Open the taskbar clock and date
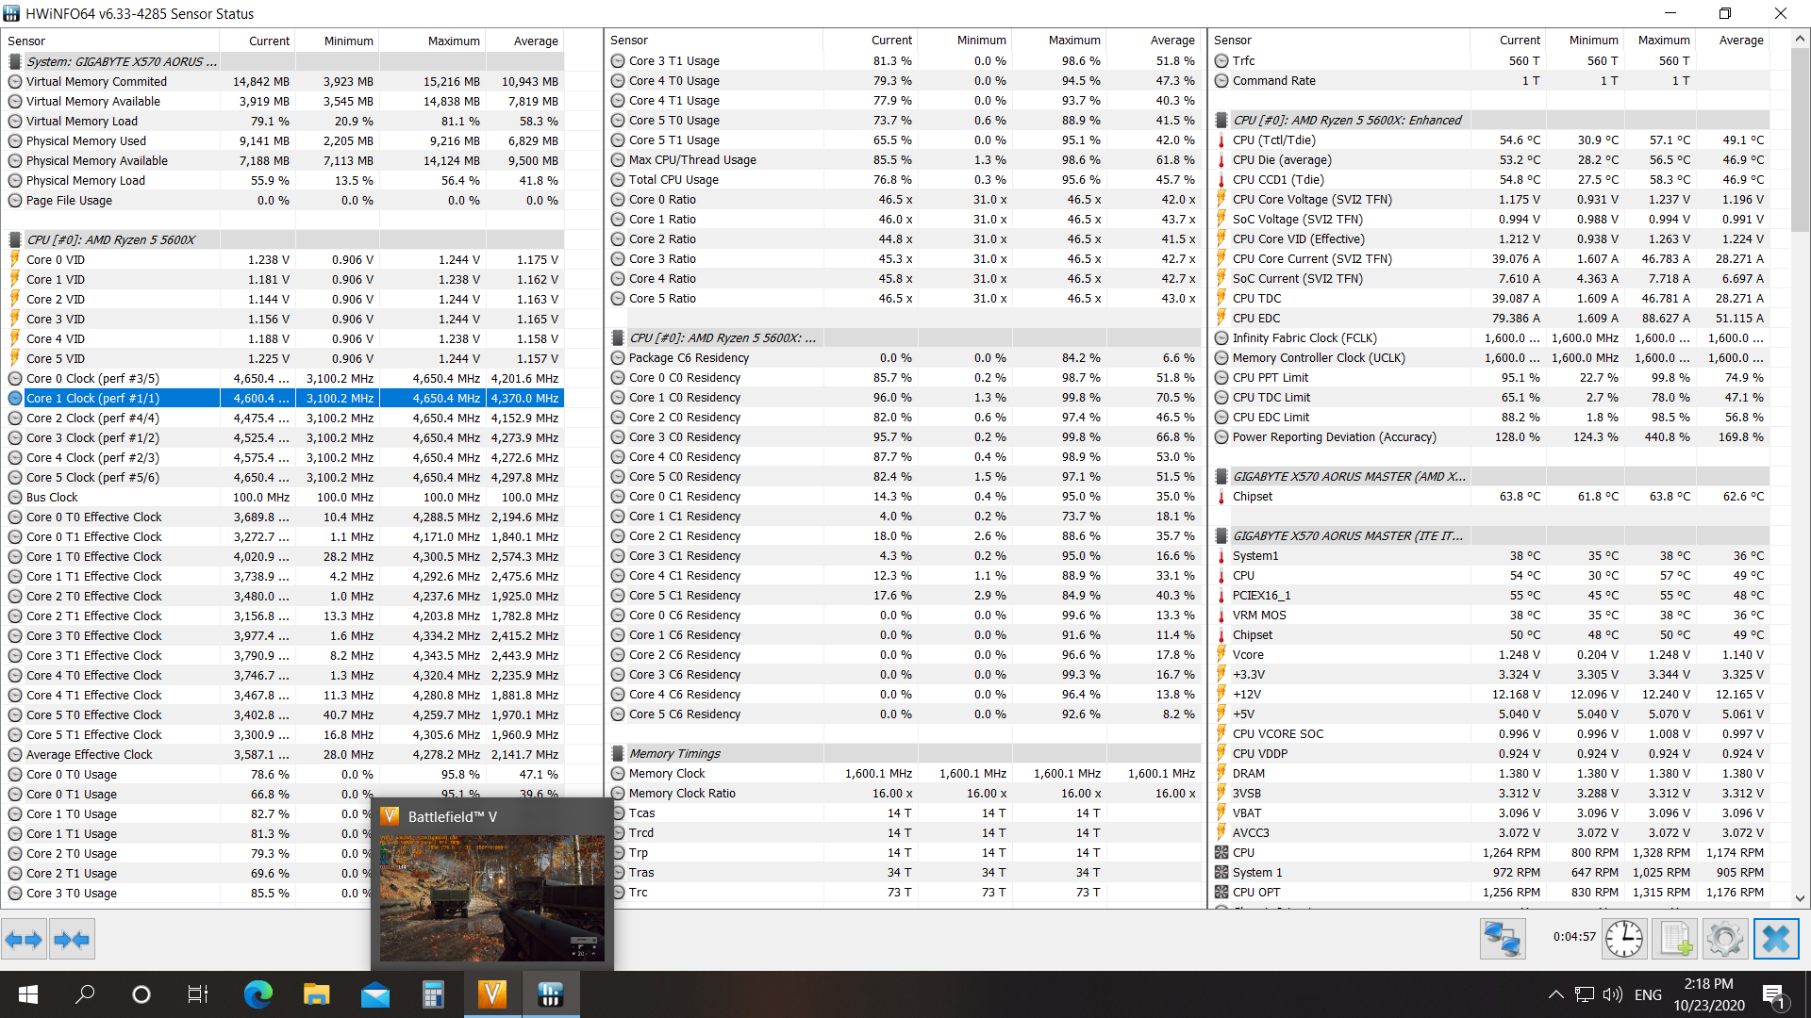This screenshot has height=1018, width=1811. click(1709, 994)
